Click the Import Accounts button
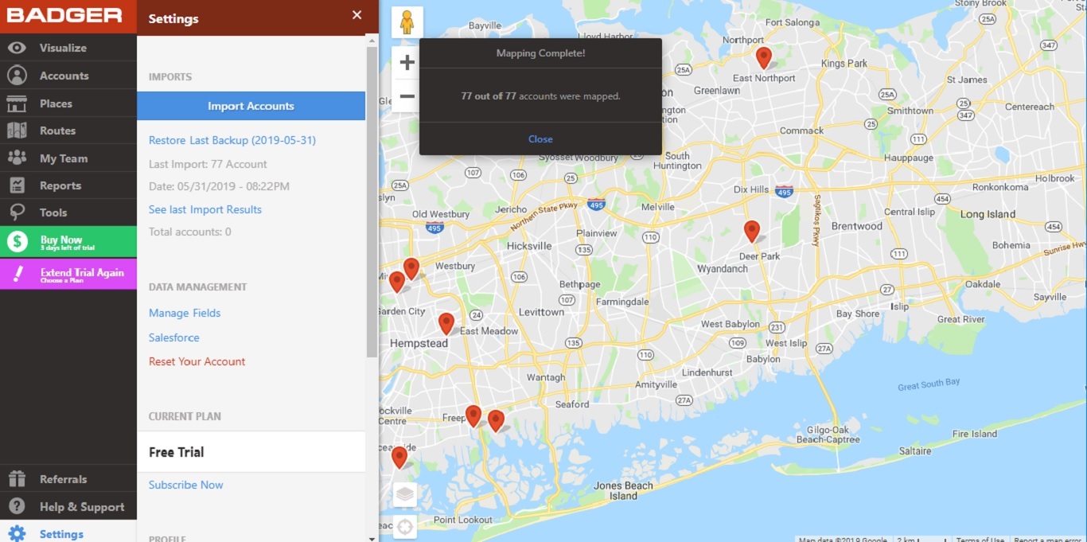 point(251,106)
